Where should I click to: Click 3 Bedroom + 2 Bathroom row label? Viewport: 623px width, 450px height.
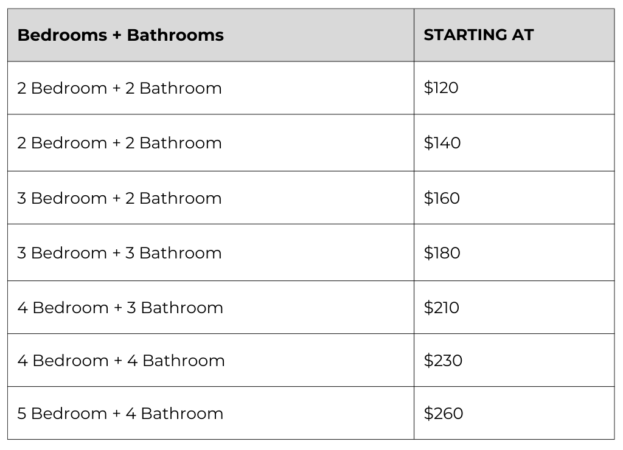click(119, 198)
